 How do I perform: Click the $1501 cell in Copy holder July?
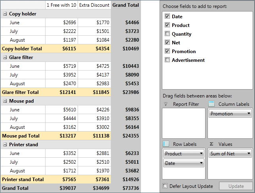94,31
